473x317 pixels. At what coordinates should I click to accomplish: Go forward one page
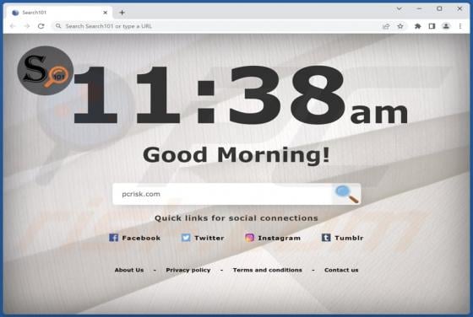(x=27, y=26)
